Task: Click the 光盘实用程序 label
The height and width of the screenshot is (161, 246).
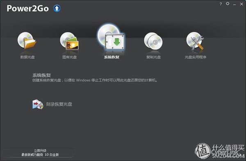Action: coord(196,57)
